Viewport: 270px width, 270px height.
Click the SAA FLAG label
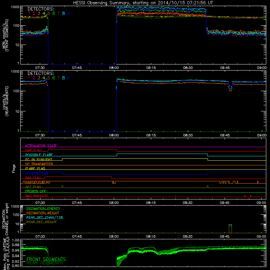pyautogui.click(x=33, y=178)
